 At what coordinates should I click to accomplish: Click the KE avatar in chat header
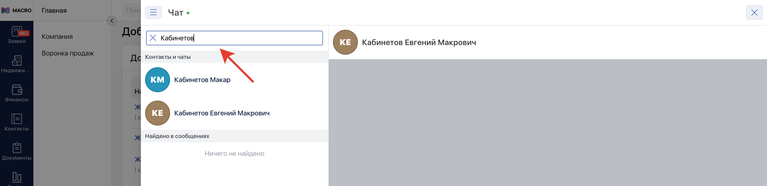point(345,42)
